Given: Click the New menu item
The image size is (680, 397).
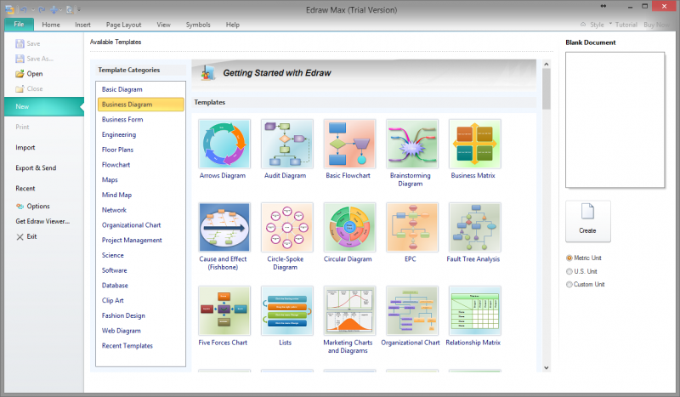Looking at the screenshot, I should [44, 107].
